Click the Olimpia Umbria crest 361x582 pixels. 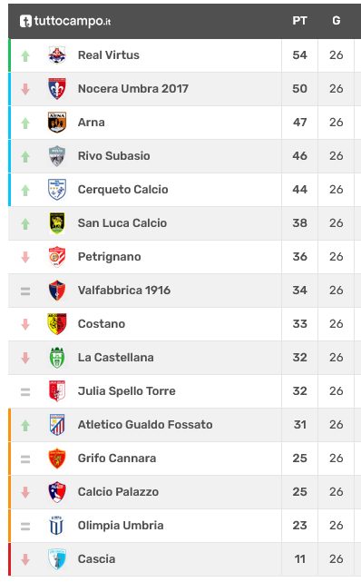pyautogui.click(x=56, y=525)
